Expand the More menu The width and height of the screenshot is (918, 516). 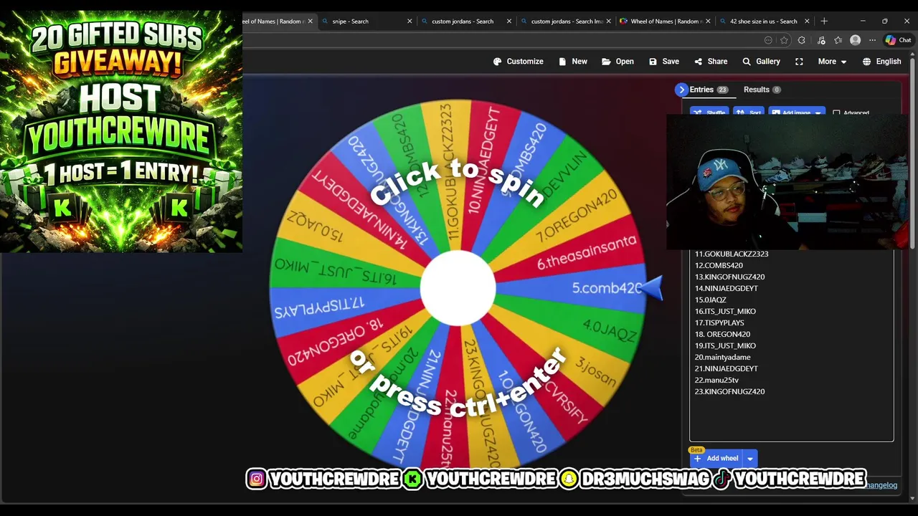832,62
